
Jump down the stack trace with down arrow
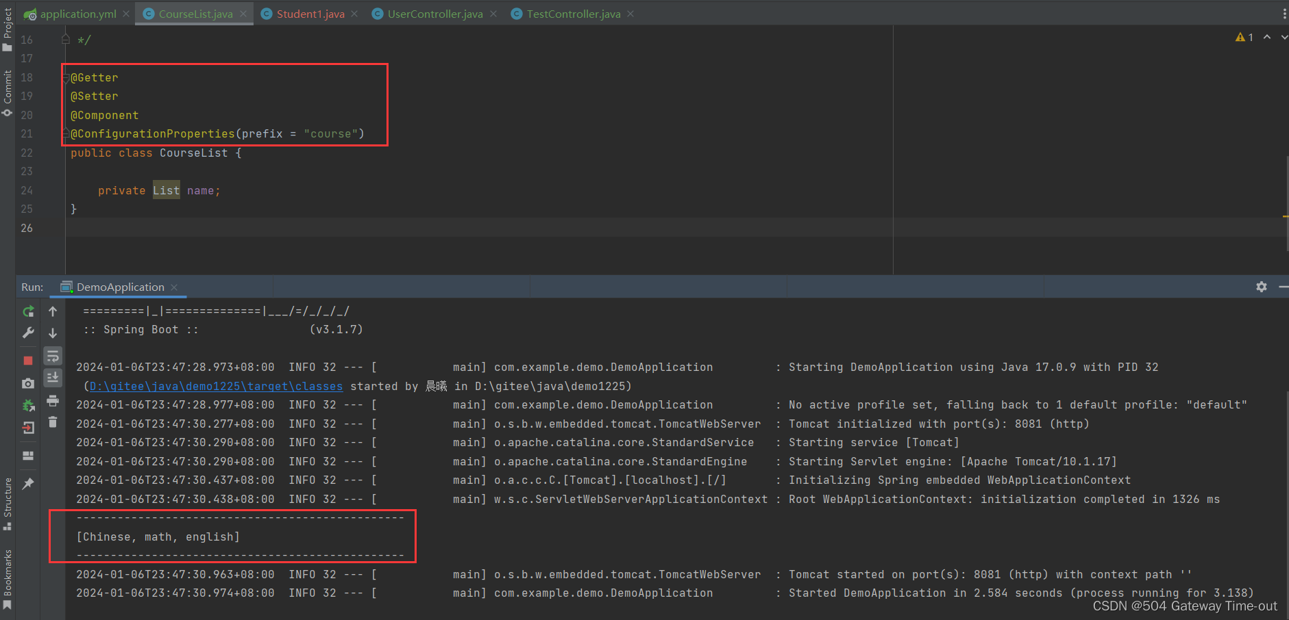click(53, 333)
